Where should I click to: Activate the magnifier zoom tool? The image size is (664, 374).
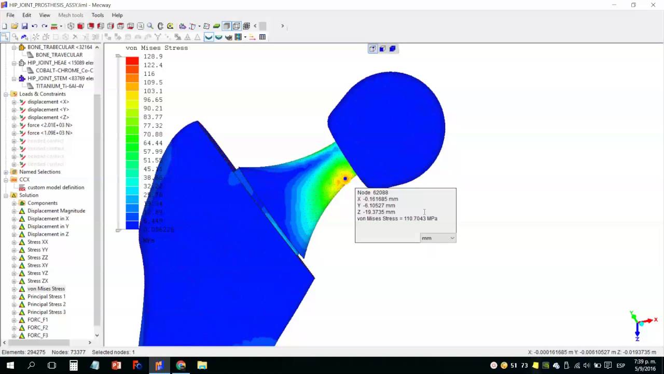150,26
